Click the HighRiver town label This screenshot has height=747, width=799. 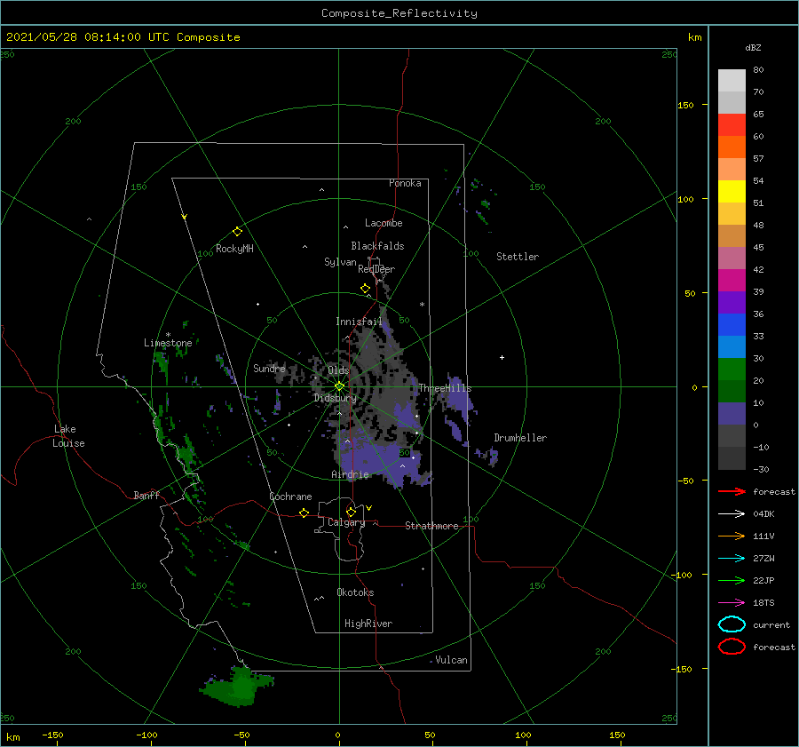coord(368,624)
